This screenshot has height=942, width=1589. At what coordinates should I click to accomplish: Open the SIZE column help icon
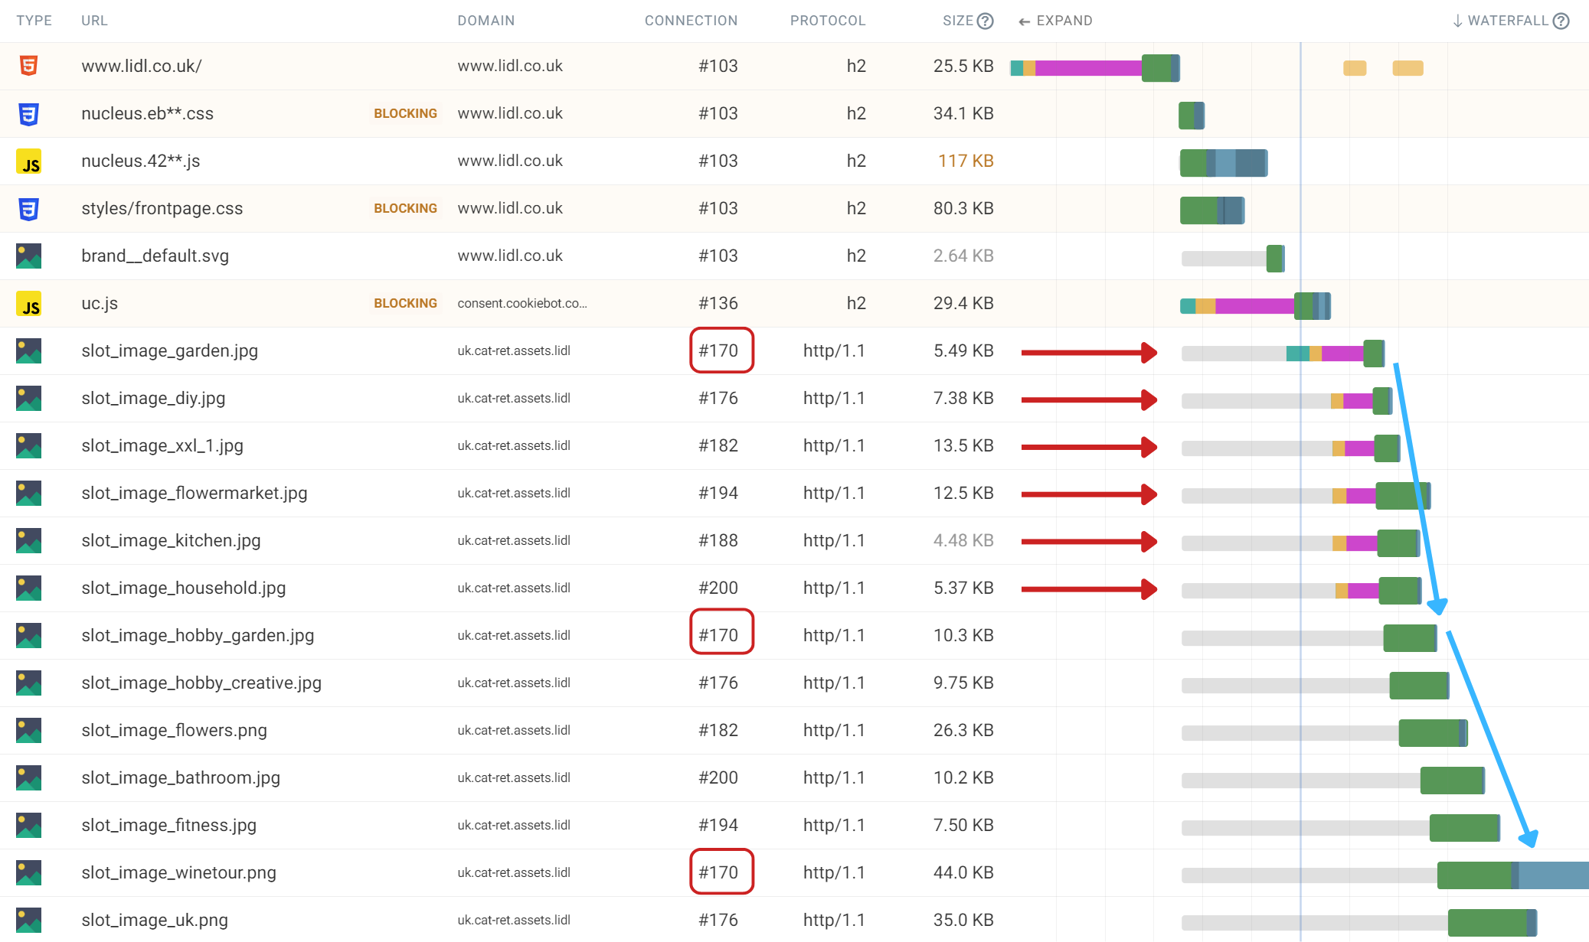986,21
